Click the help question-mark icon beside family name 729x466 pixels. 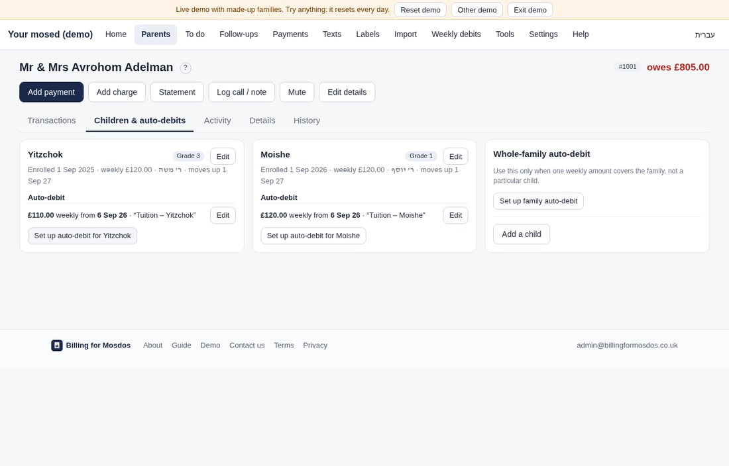pyautogui.click(x=185, y=68)
